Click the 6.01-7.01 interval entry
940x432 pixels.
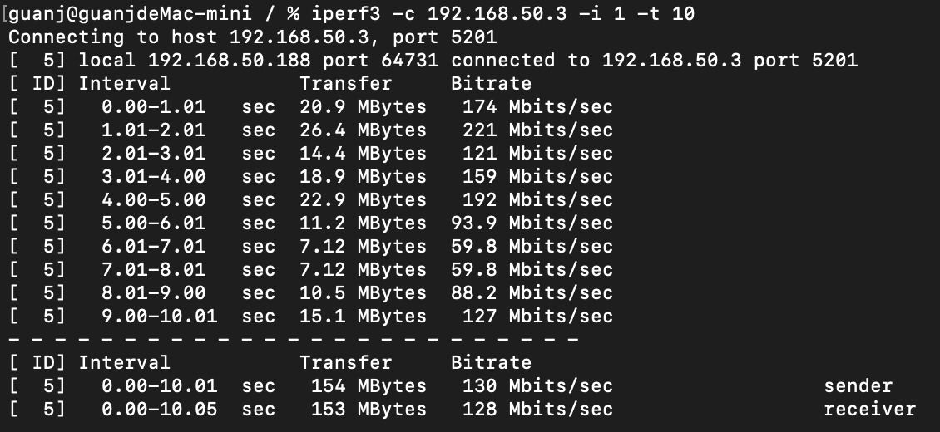point(154,246)
